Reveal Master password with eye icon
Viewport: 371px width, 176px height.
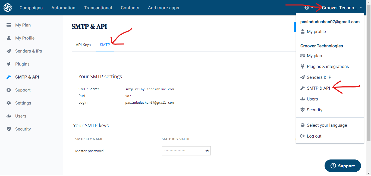click(207, 151)
